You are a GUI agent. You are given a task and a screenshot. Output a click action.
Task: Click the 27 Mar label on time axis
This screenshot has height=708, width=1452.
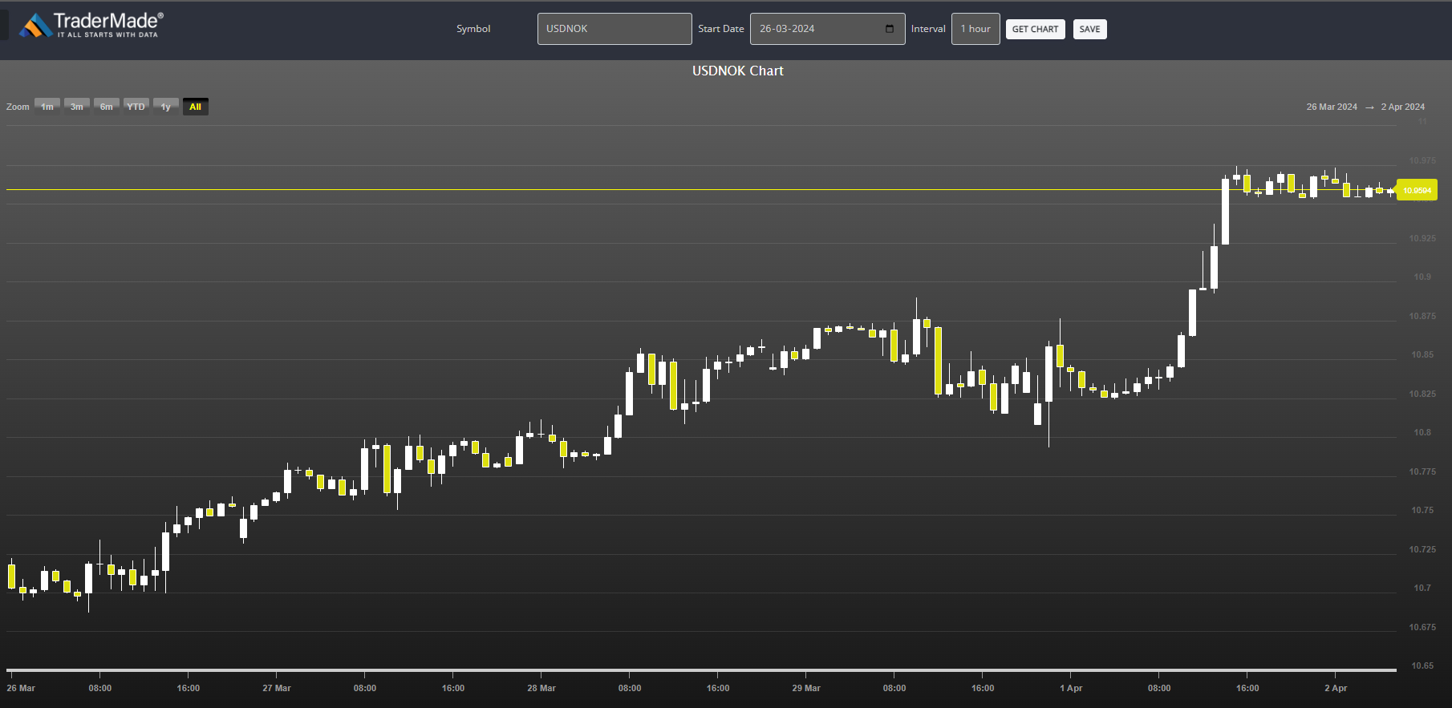tap(277, 688)
